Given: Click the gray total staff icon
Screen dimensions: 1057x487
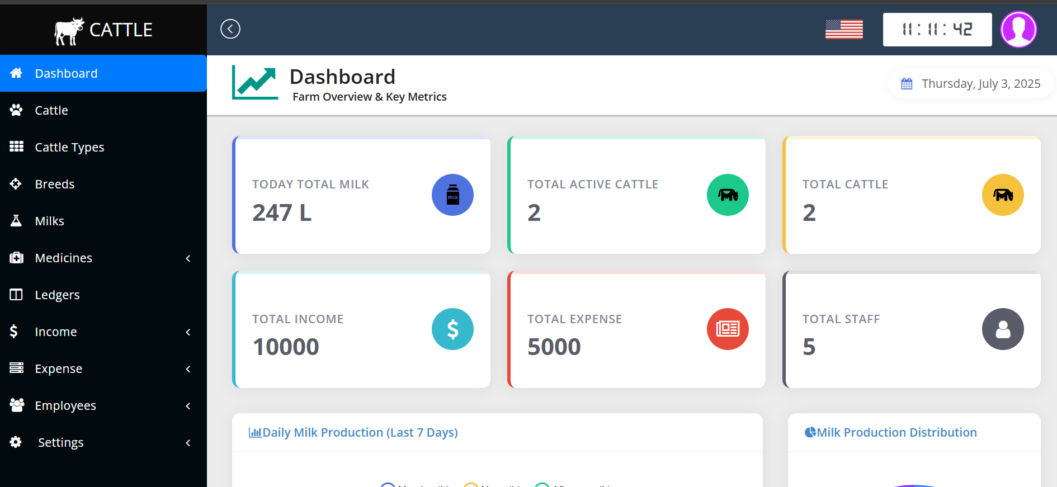Looking at the screenshot, I should tap(1003, 329).
